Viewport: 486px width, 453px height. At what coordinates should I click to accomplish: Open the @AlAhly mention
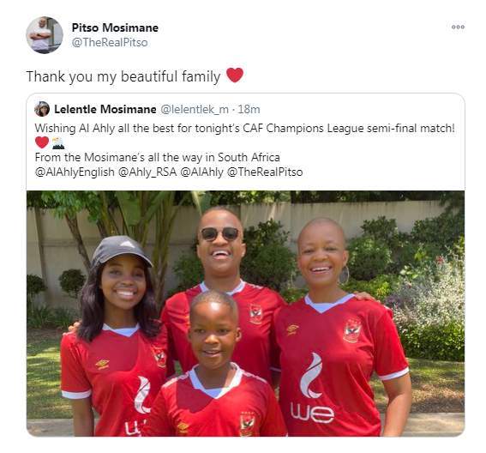tap(201, 172)
